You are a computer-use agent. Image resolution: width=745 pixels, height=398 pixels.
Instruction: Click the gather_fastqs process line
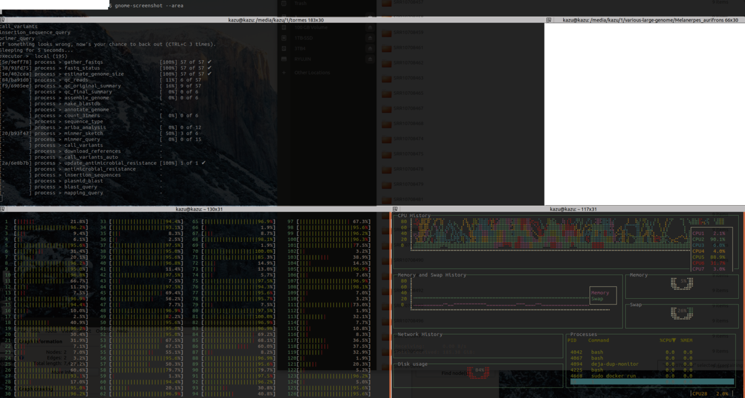coord(106,63)
